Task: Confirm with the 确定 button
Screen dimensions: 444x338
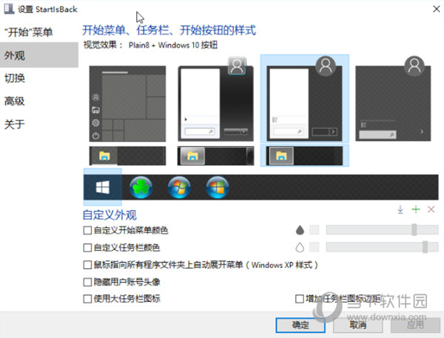Action: pyautogui.click(x=300, y=325)
